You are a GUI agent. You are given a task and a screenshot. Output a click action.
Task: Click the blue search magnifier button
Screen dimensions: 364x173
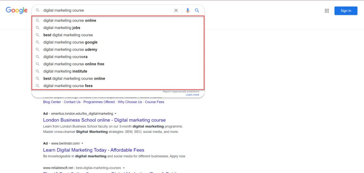pos(197,10)
